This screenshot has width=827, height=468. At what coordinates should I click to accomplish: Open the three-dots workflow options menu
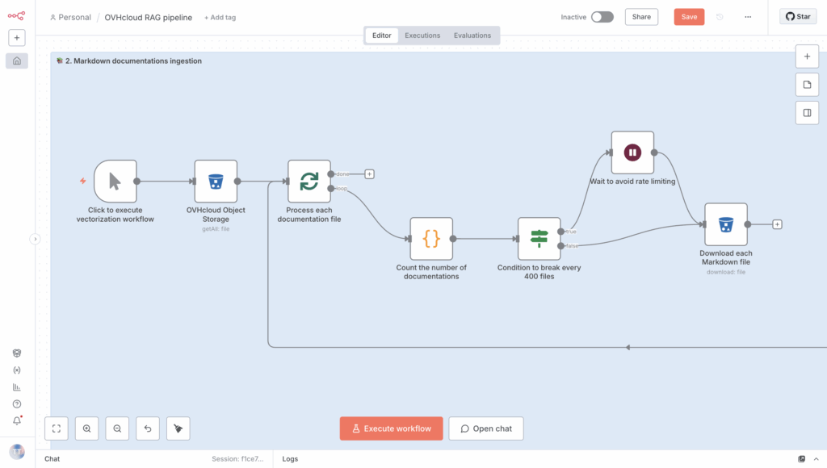pyautogui.click(x=748, y=17)
